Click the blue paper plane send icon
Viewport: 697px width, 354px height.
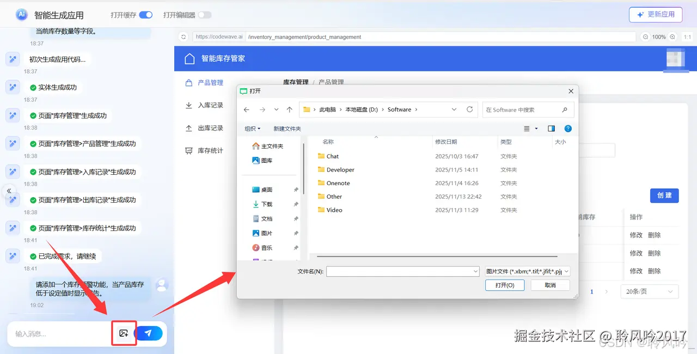click(x=149, y=333)
